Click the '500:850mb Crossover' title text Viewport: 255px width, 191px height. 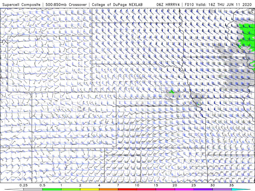(x=66, y=5)
